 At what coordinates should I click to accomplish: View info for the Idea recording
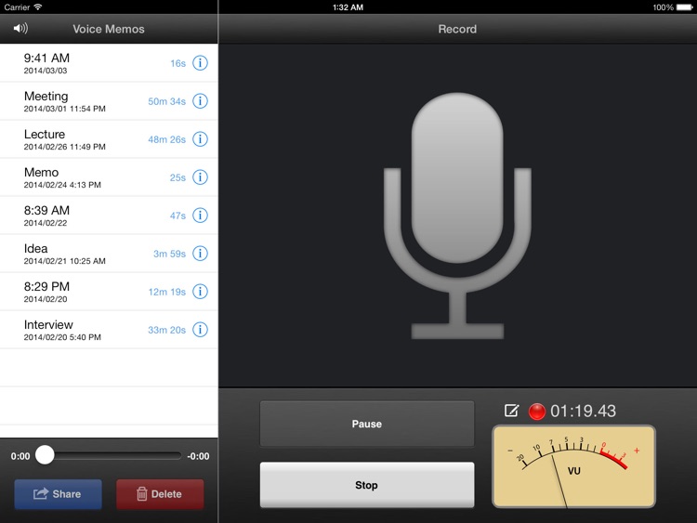(x=200, y=254)
